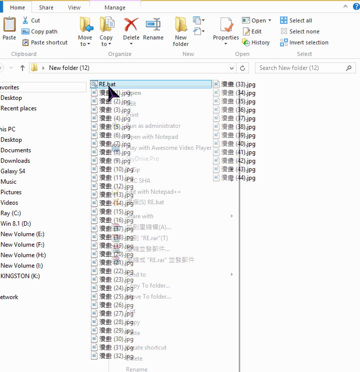Click the Open icon in ribbon

pyautogui.click(x=246, y=20)
